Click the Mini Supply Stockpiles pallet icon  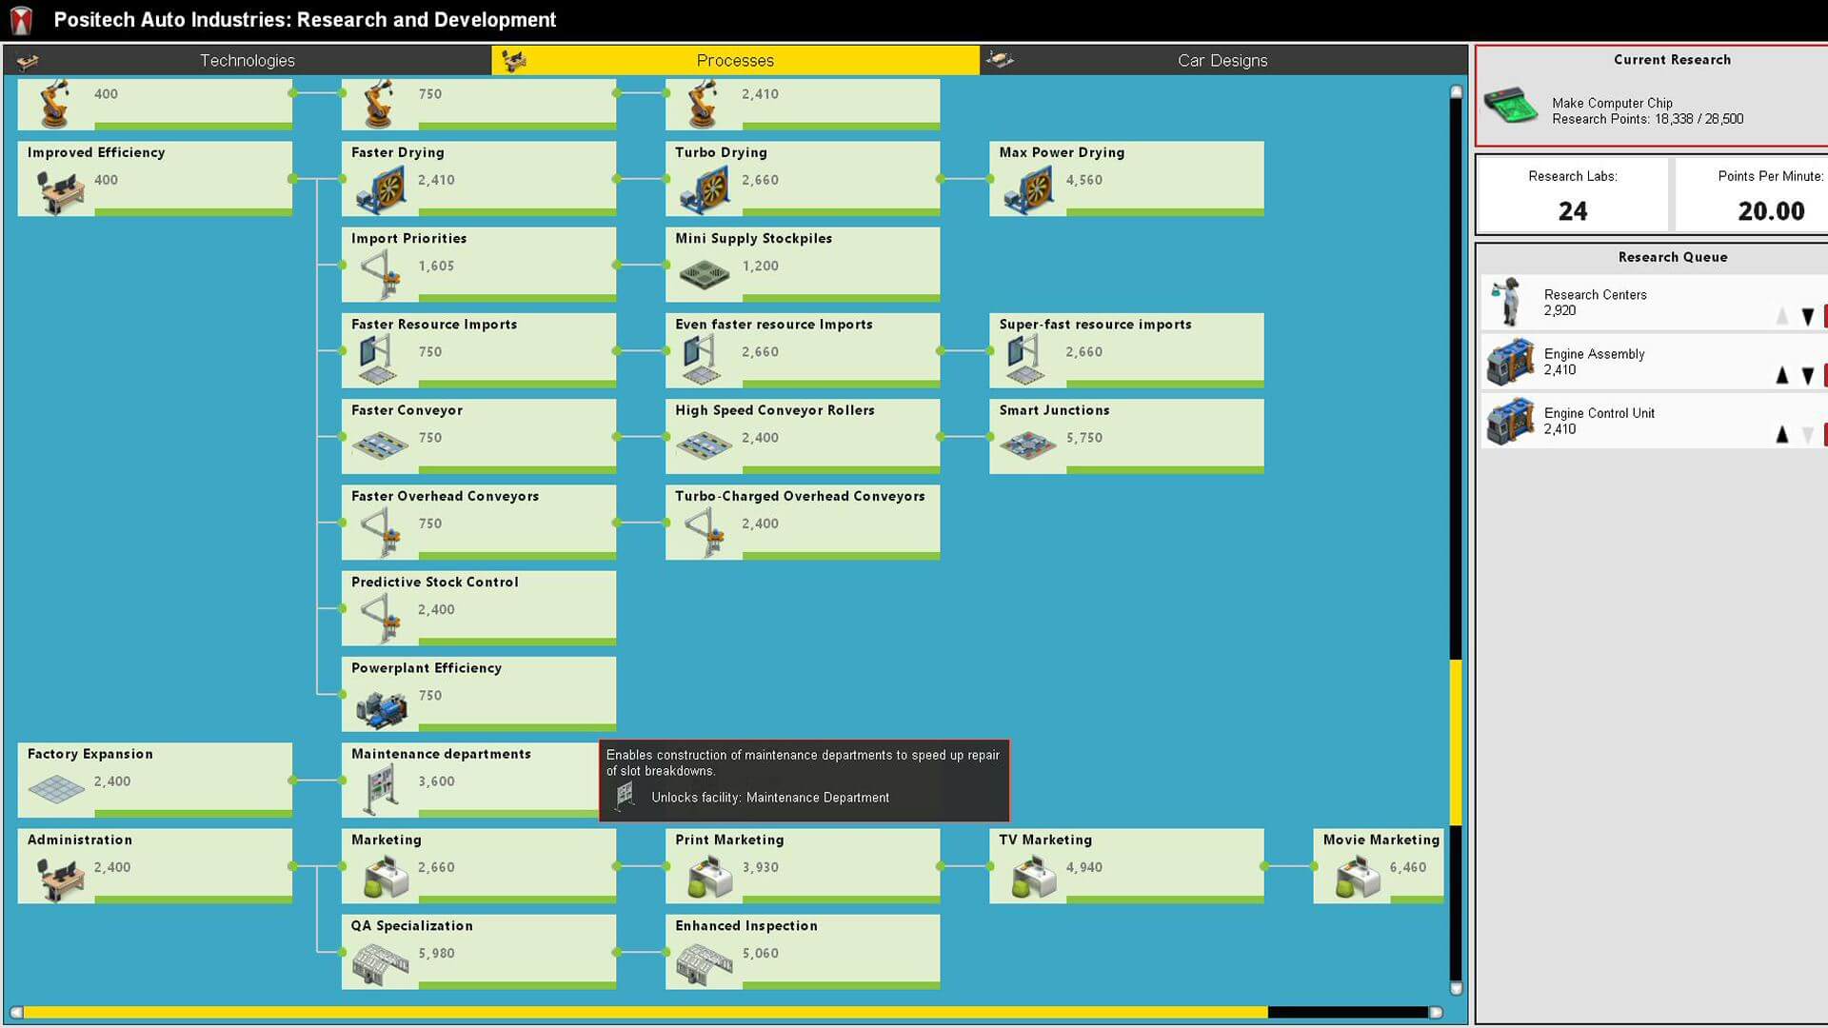pyautogui.click(x=705, y=275)
